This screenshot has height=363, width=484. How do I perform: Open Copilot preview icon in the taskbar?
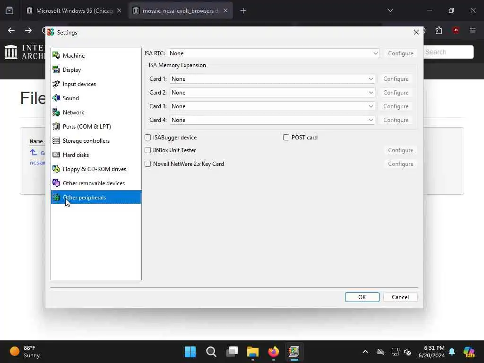469,352
